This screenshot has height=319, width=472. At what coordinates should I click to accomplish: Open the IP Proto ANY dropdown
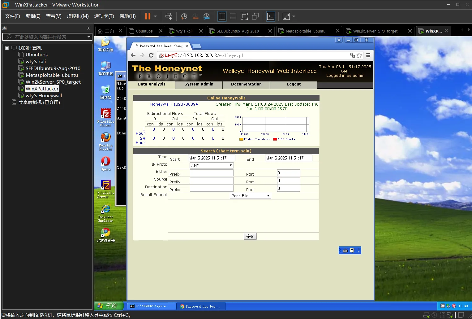(212, 165)
